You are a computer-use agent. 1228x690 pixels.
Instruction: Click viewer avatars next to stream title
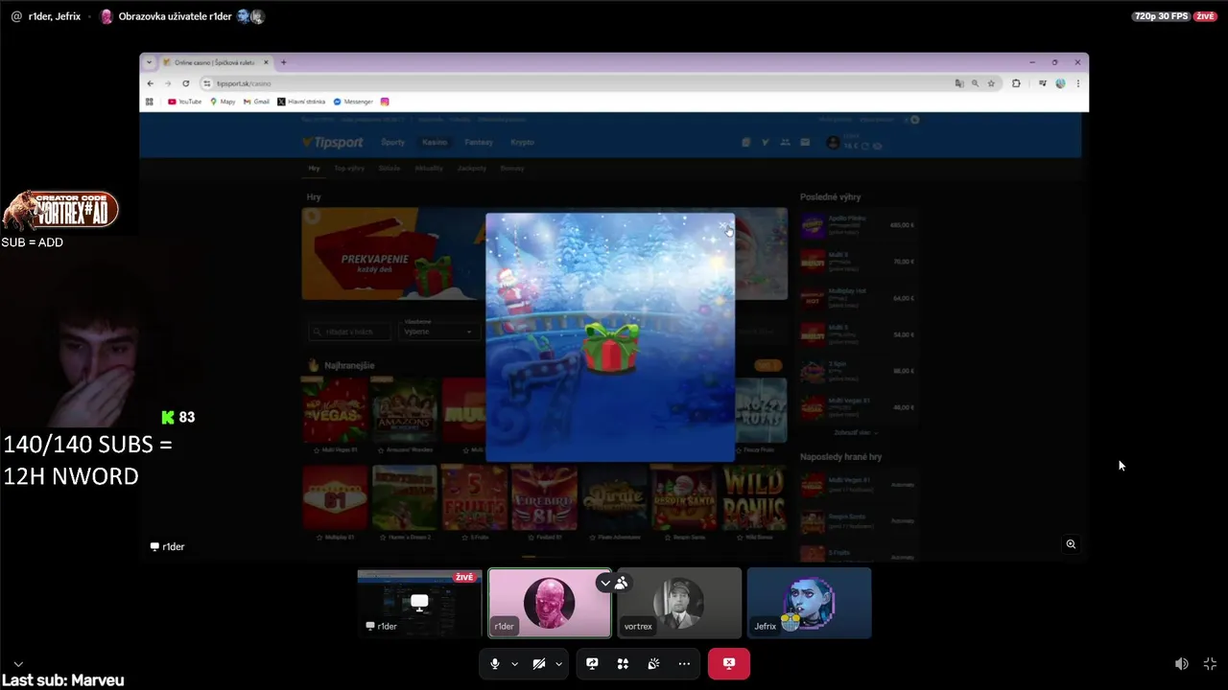[x=250, y=16]
